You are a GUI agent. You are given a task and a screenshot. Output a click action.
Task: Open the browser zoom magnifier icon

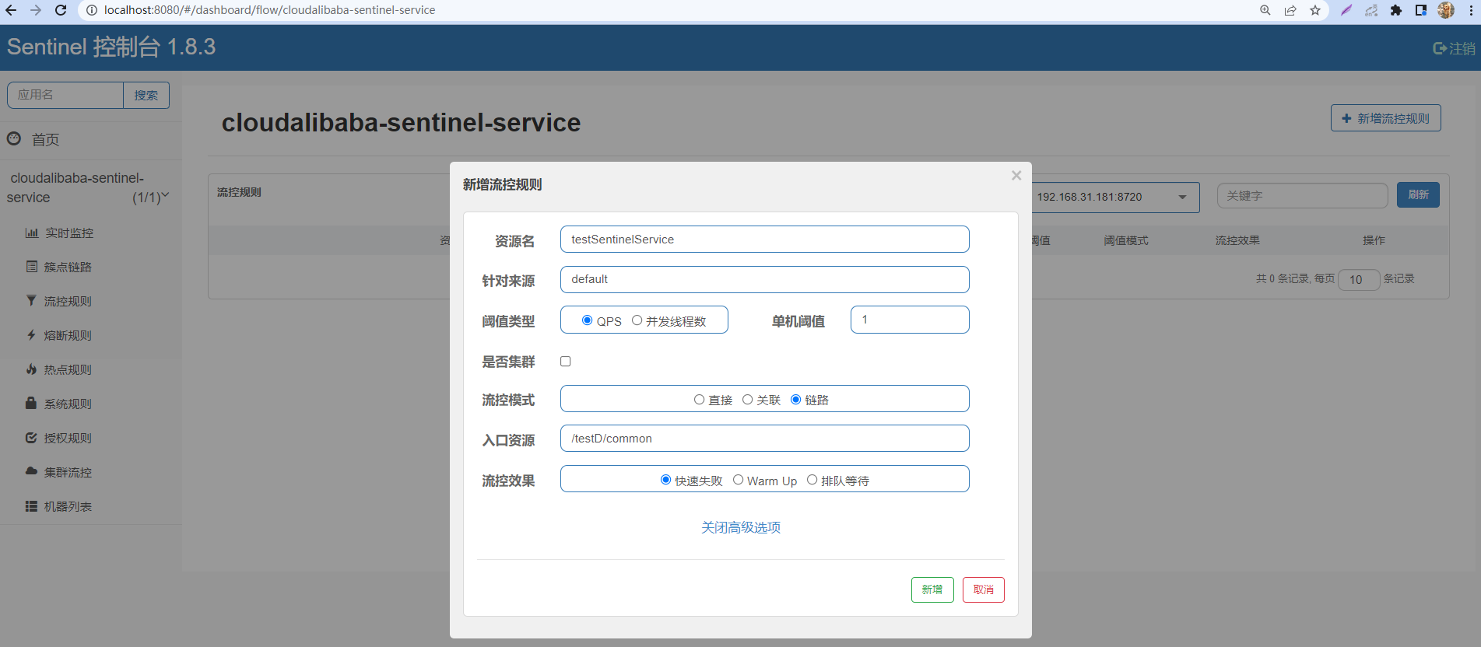pos(1265,10)
